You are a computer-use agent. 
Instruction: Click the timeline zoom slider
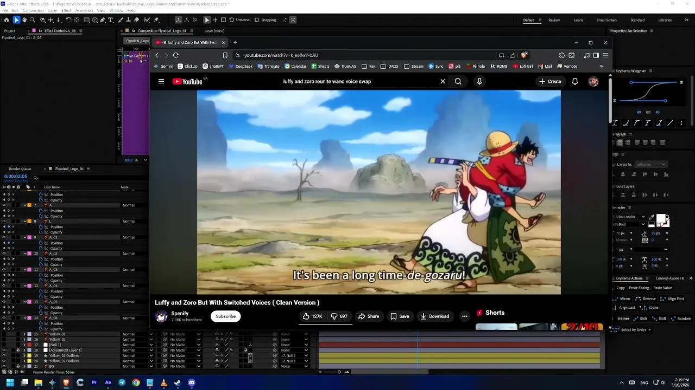pos(339,372)
